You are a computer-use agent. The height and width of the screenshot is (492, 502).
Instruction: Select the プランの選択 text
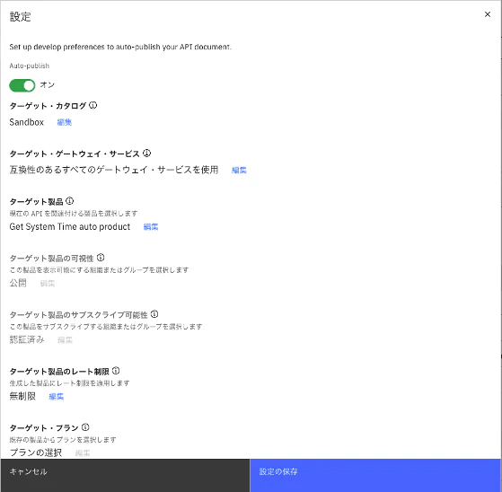click(36, 452)
